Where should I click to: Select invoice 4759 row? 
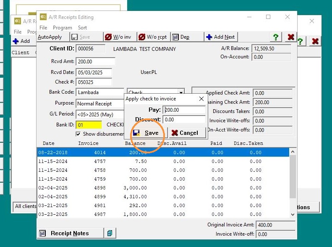(163, 179)
